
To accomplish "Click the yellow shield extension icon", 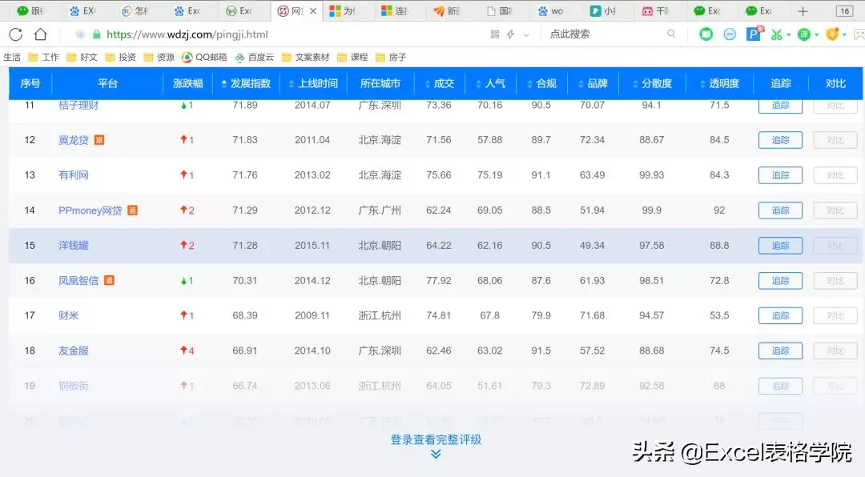I will coord(832,34).
